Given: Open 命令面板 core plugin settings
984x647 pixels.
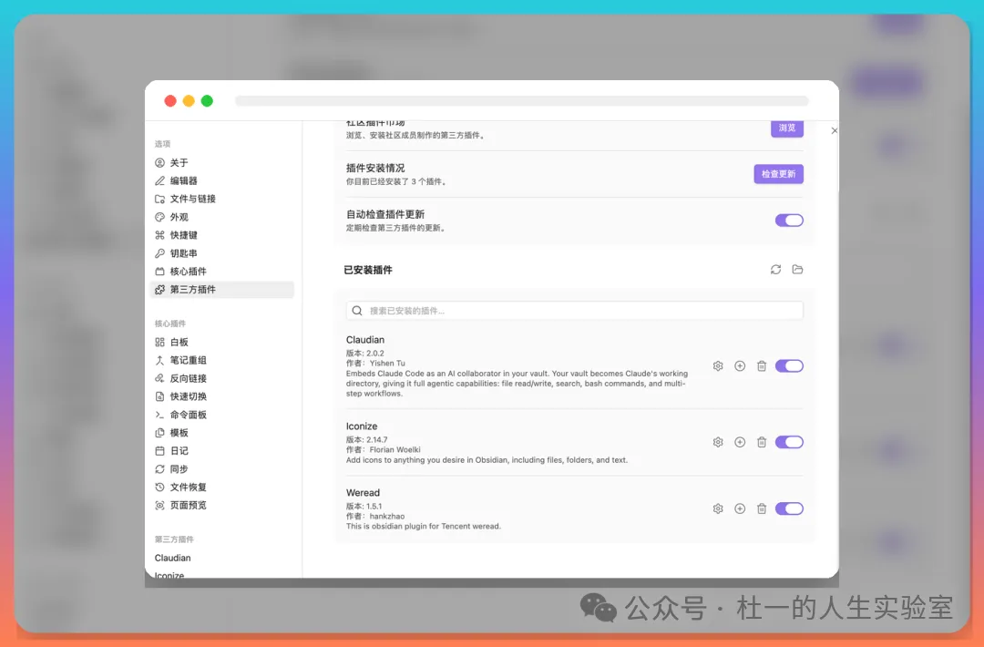Looking at the screenshot, I should (x=223, y=415).
